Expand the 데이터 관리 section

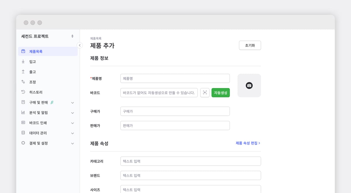pyautogui.click(x=47, y=133)
